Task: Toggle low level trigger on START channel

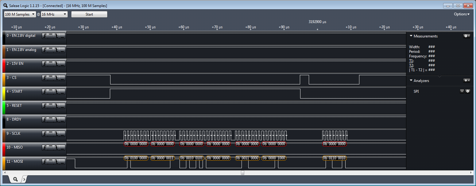Action: (62, 91)
